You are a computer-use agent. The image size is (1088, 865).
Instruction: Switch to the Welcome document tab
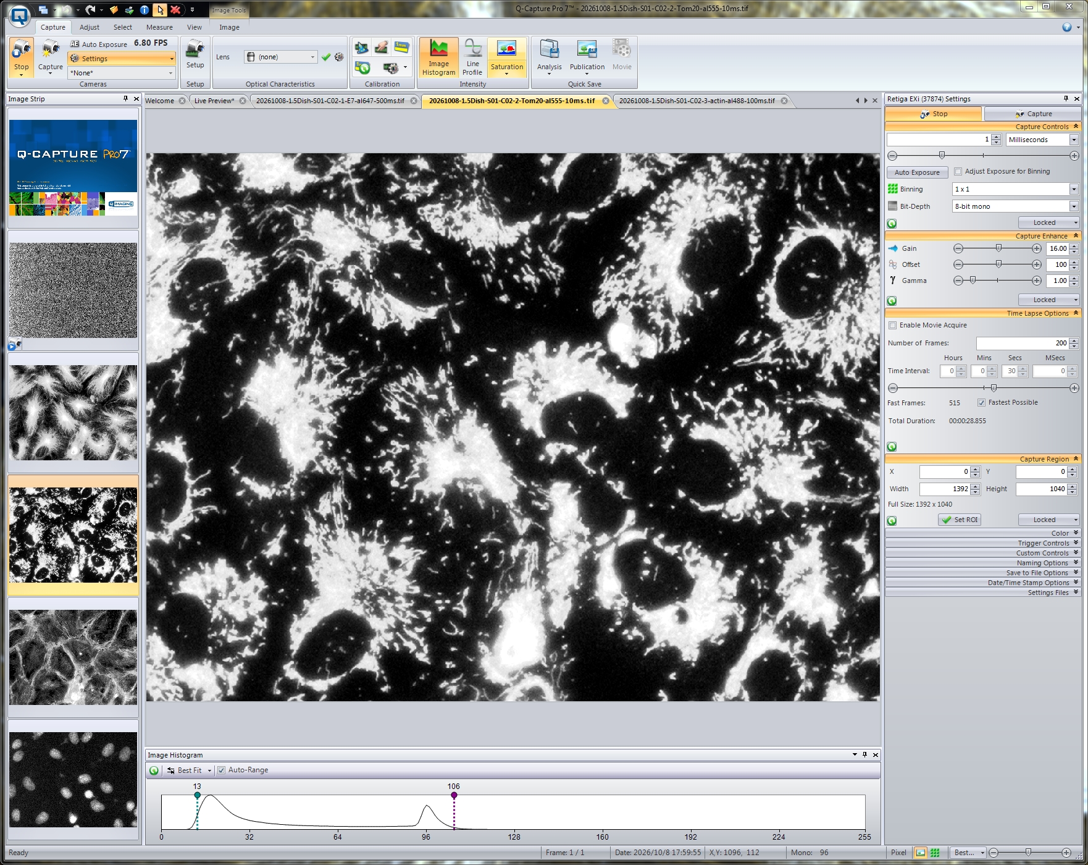[x=160, y=101]
